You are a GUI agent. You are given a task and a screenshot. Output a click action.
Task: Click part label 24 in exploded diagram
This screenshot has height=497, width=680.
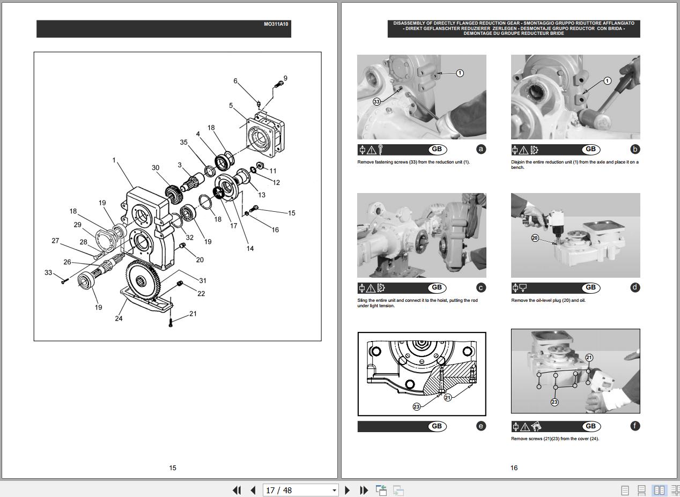[119, 318]
